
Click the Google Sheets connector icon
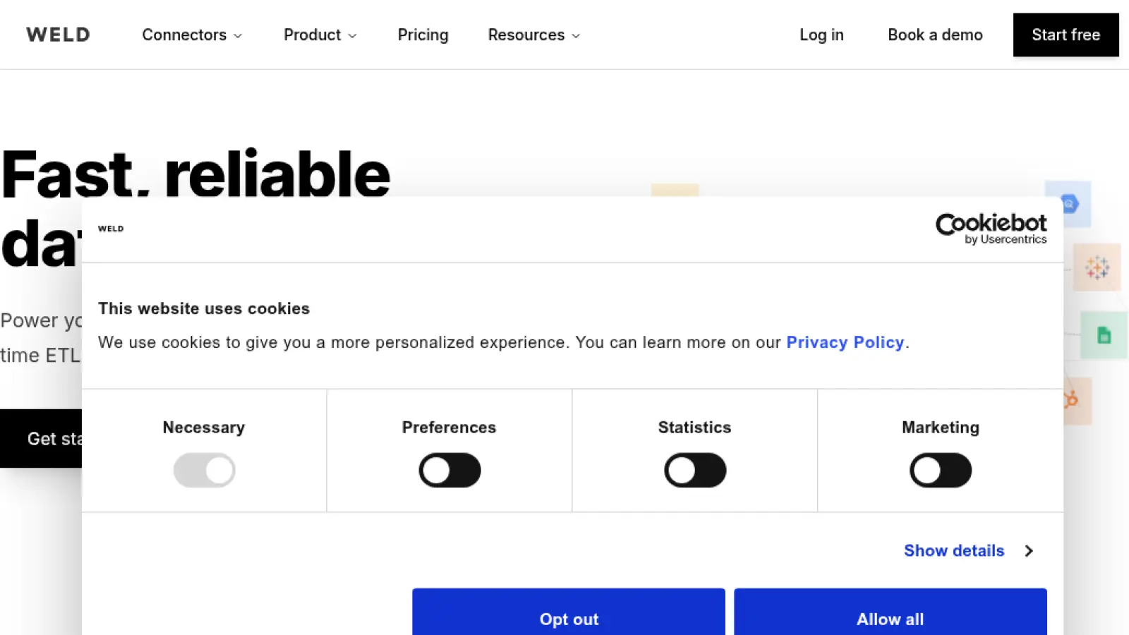1104,336
